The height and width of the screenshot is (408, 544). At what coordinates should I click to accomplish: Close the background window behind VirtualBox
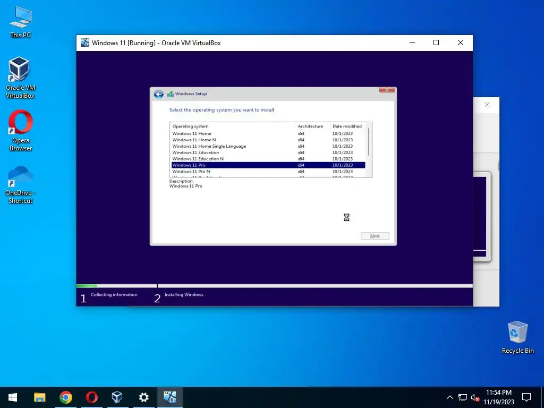pos(487,105)
